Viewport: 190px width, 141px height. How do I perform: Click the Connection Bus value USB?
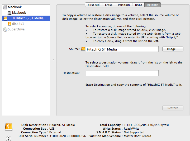click(x=52, y=129)
